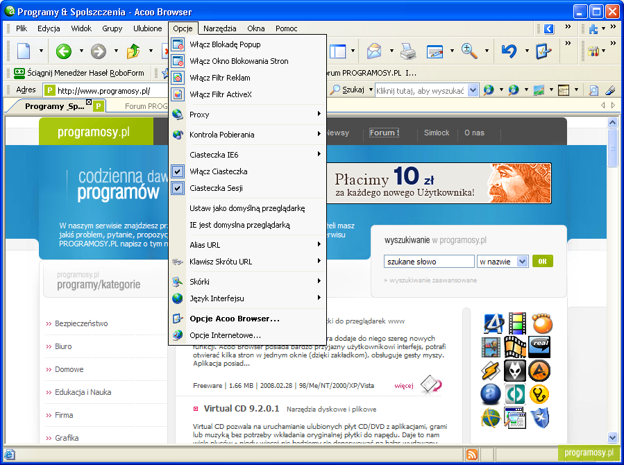The image size is (624, 465).
Task: Select 'Ustaw jako domyślną przeglądarkę'
Action: pos(248,208)
